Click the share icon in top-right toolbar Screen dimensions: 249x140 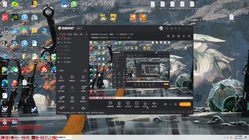[x=189, y=36]
